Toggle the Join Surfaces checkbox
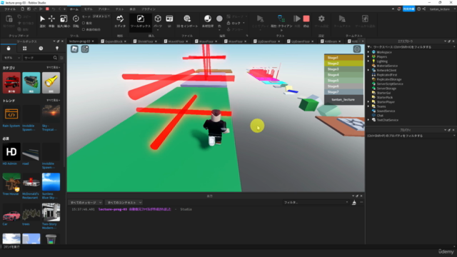 tap(84, 29)
